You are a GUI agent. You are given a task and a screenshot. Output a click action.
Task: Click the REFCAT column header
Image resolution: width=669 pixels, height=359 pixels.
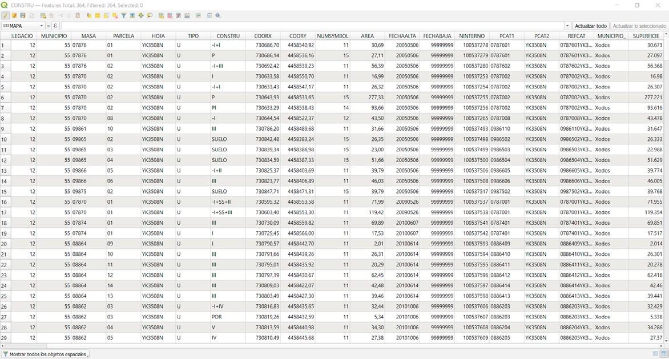tap(577, 36)
